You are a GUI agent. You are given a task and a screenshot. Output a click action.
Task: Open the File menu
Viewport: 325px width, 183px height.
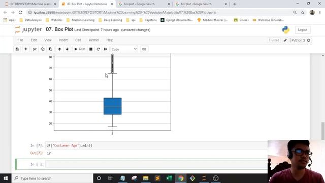20,40
